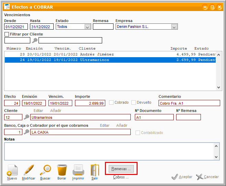Minimize the Efectos a COBRAR window
Viewport: 226px width, 186px height.
click(x=205, y=7)
